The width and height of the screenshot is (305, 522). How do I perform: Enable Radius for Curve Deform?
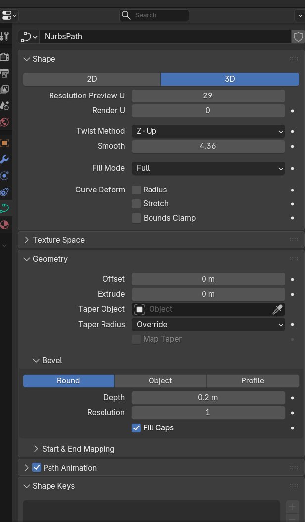(136, 190)
